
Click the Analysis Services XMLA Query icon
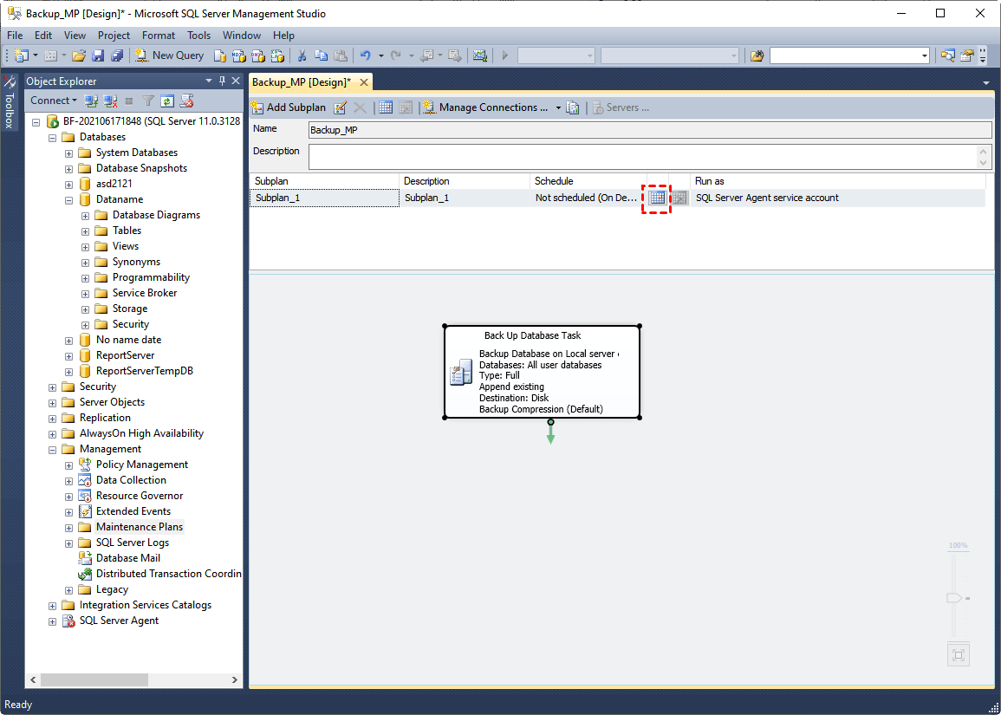[277, 55]
